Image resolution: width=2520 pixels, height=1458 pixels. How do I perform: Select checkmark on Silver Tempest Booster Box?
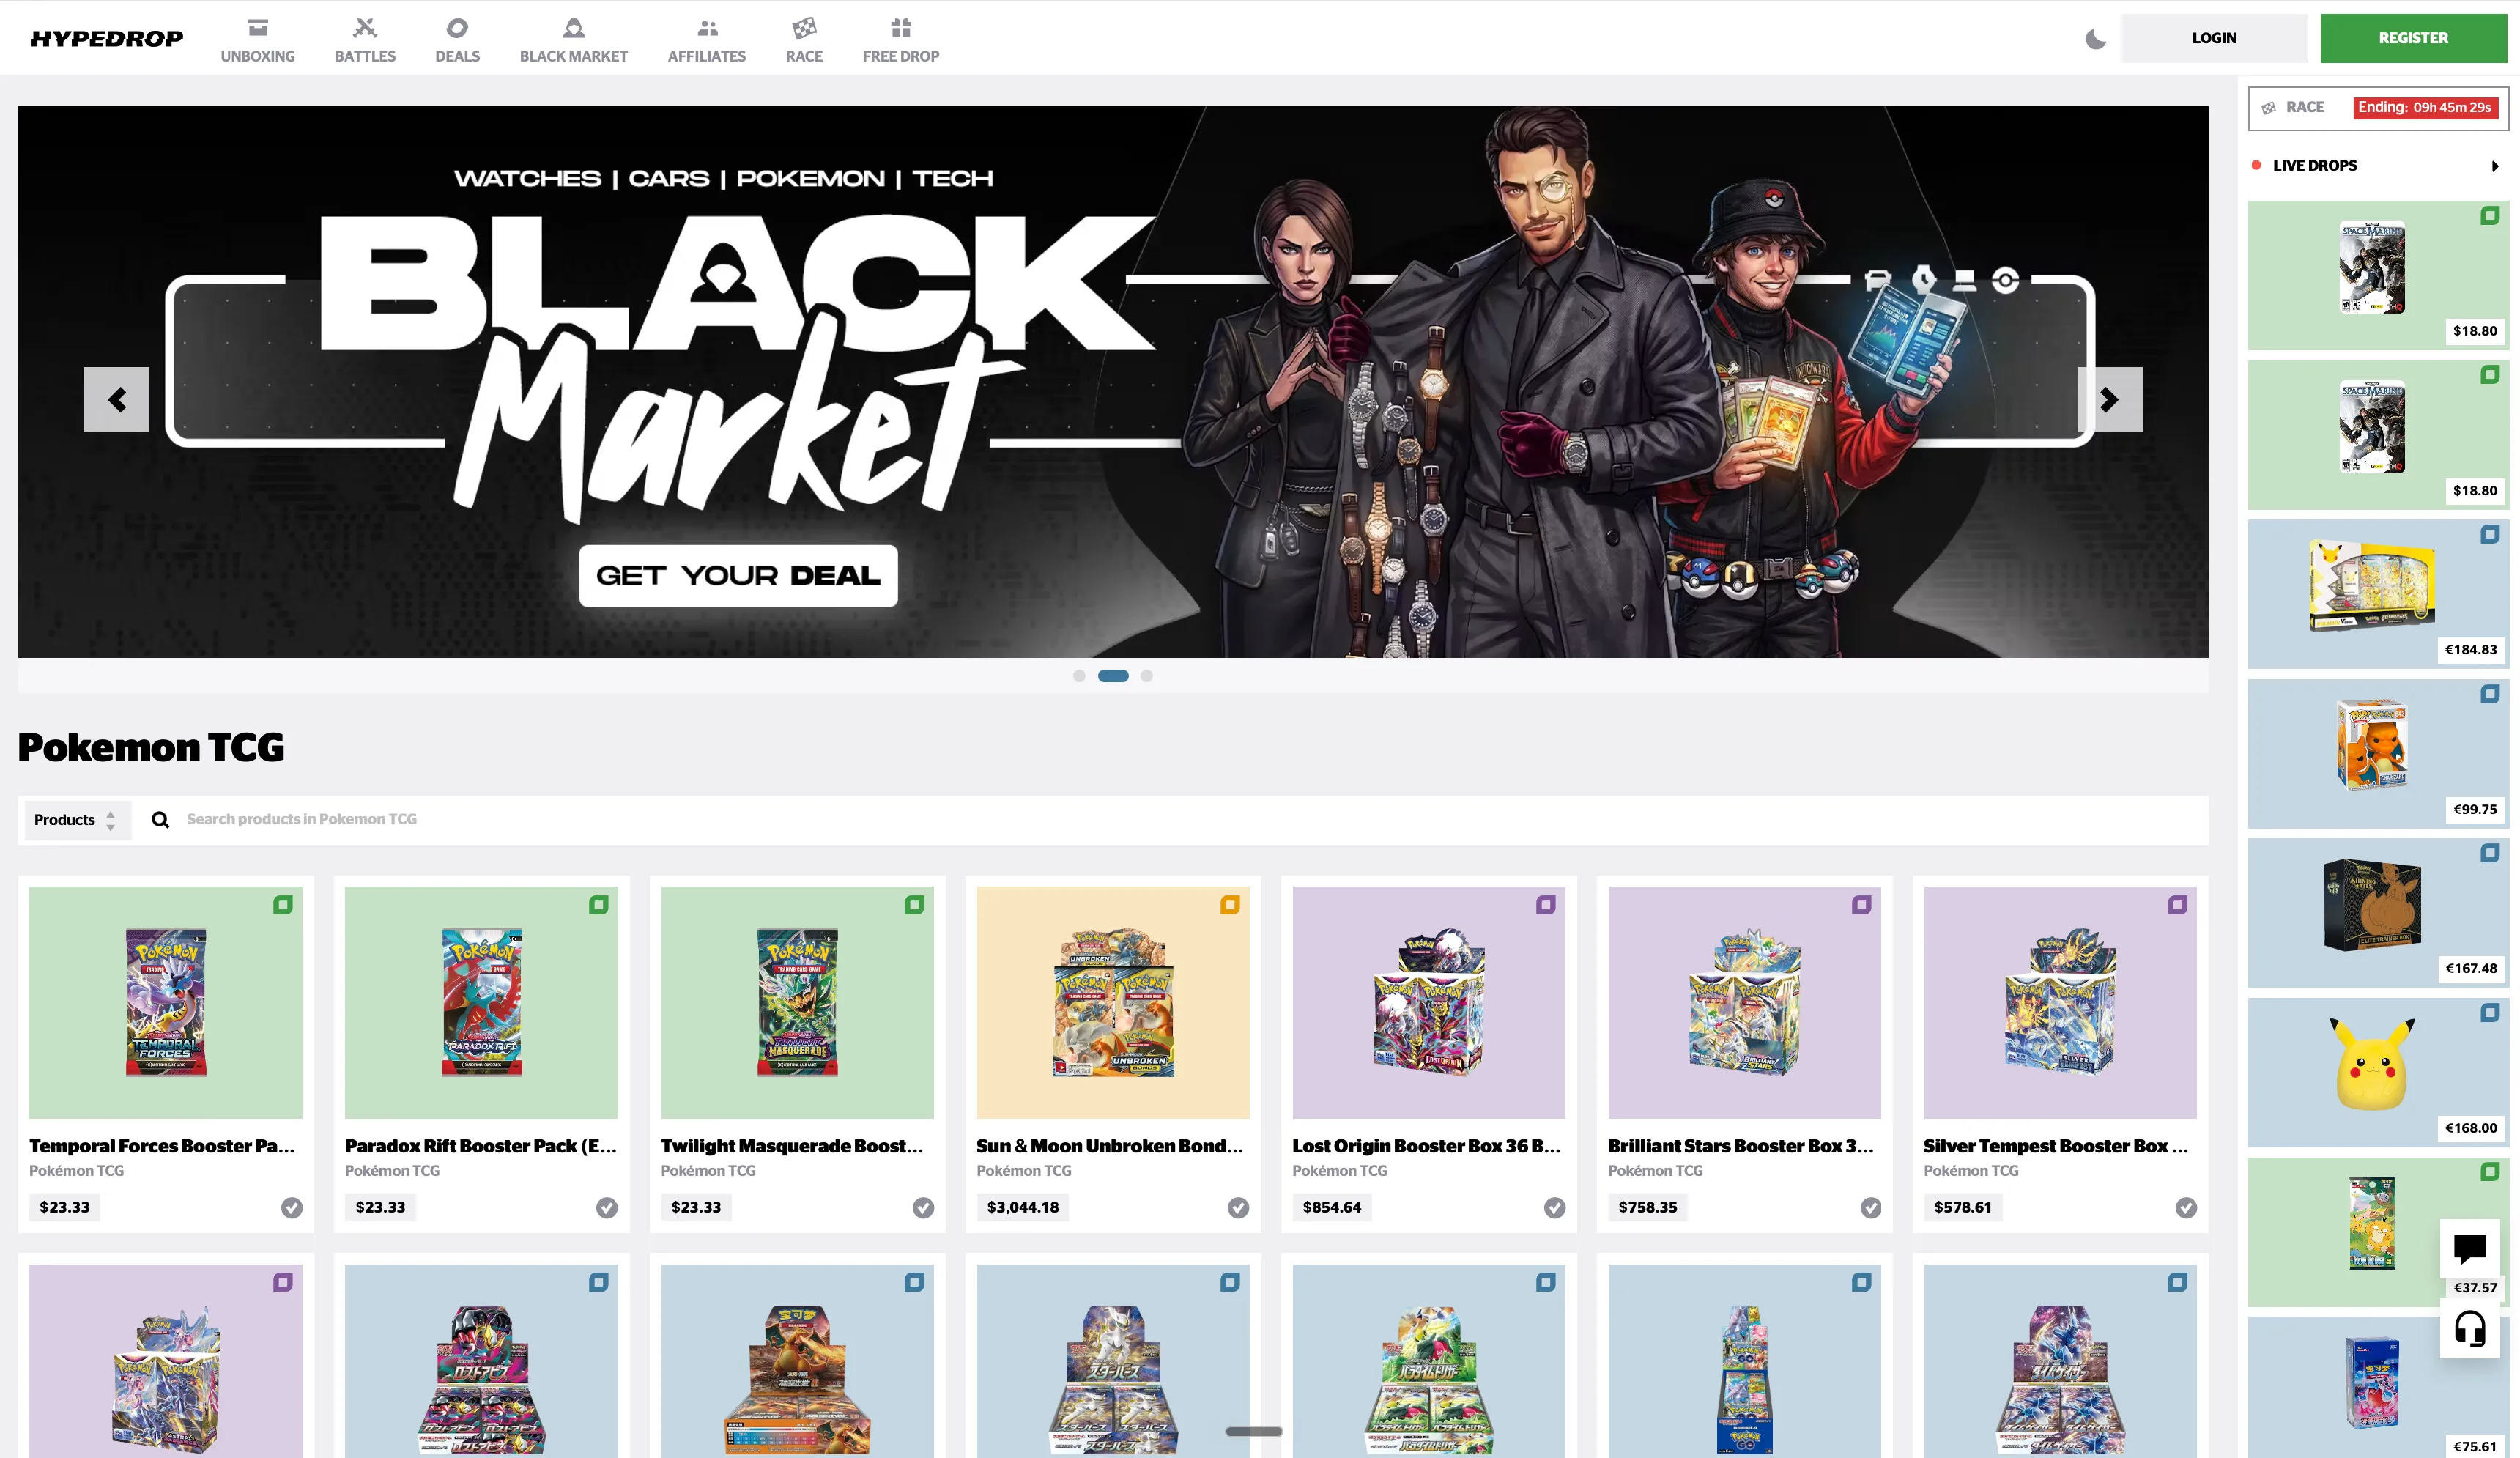click(2186, 1208)
